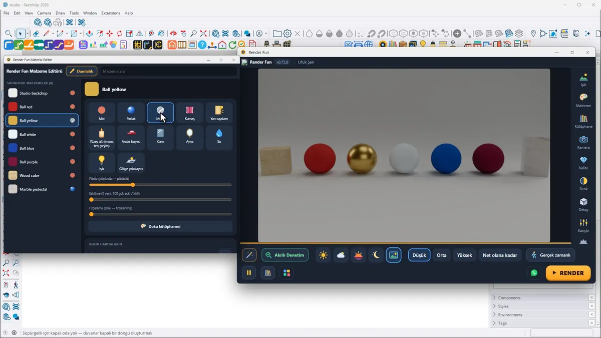Viewport: 601px width, 338px height.
Task: Select the Kumaş fabric material preset
Action: tap(190, 113)
